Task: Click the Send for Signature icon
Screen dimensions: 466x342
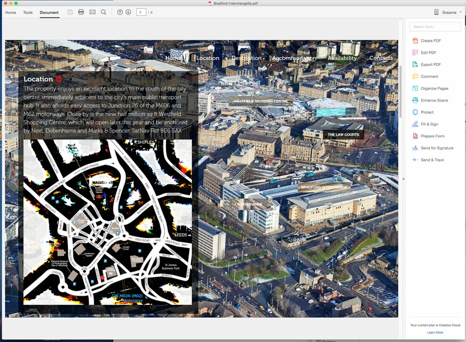Action: coord(415,148)
